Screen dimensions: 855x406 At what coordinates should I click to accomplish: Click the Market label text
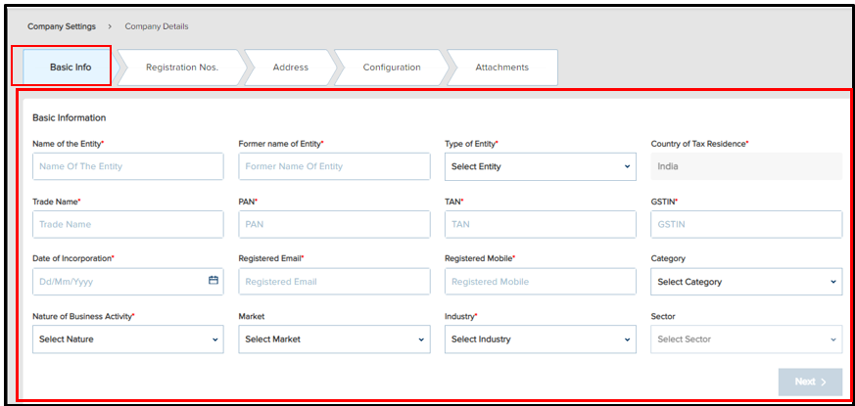tap(251, 316)
